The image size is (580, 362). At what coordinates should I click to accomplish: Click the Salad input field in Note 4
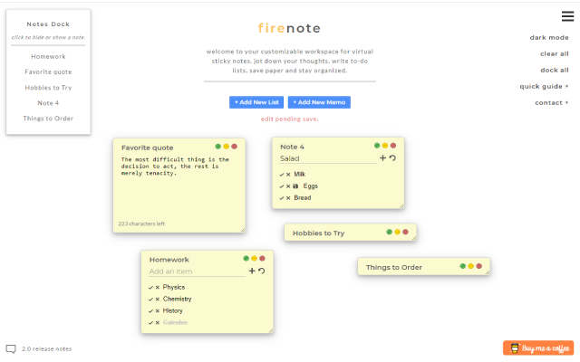point(328,158)
